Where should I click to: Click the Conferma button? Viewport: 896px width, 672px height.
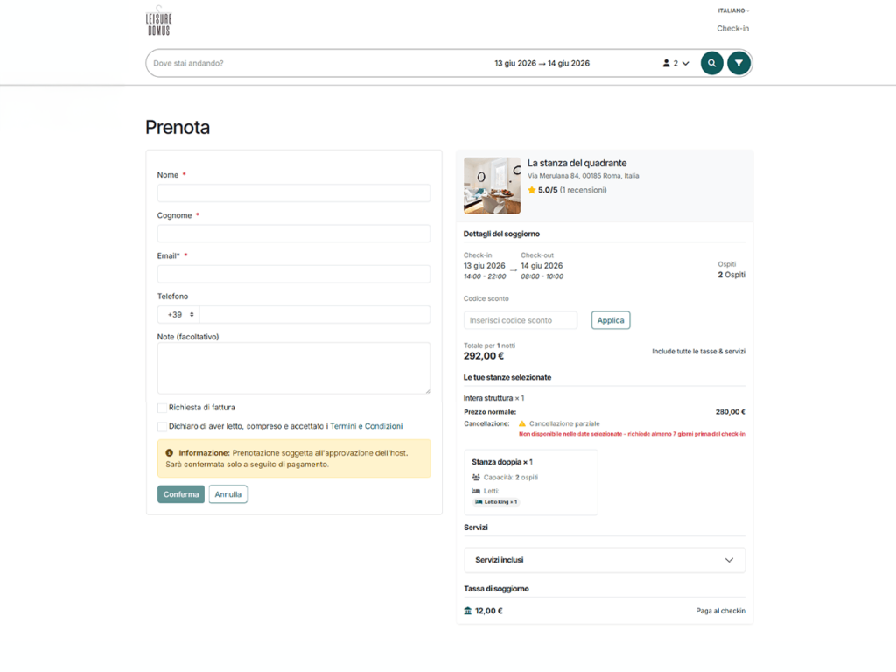click(x=180, y=494)
